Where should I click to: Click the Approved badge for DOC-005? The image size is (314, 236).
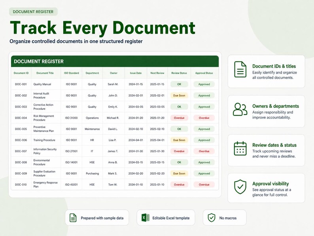[x=204, y=129]
